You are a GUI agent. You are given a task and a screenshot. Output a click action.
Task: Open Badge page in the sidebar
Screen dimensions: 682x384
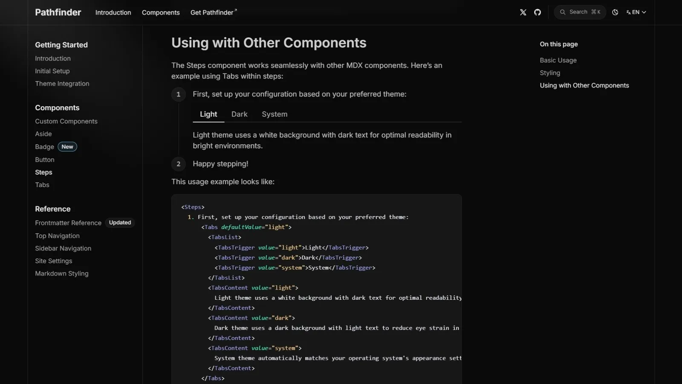coord(44,147)
